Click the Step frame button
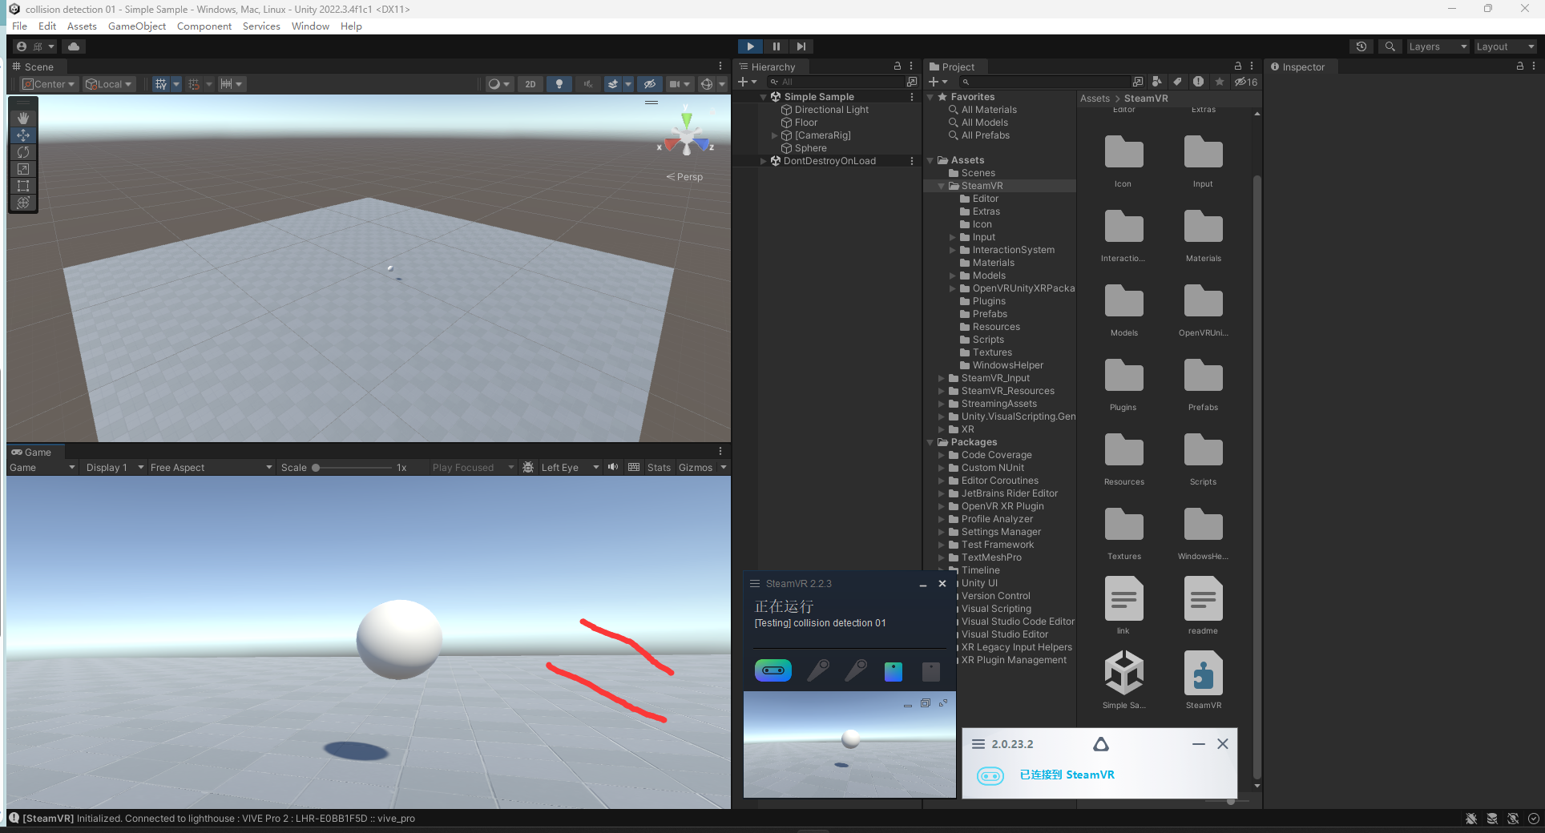The width and height of the screenshot is (1545, 833). 801,46
